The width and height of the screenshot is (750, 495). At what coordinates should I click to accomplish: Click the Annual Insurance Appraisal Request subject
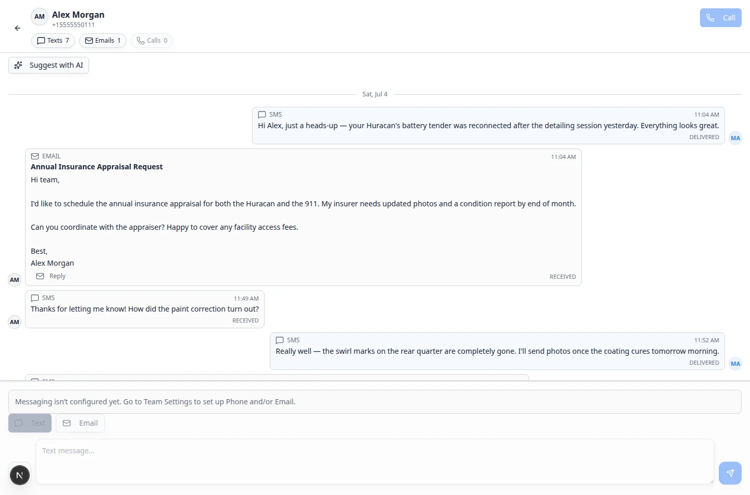coord(97,167)
